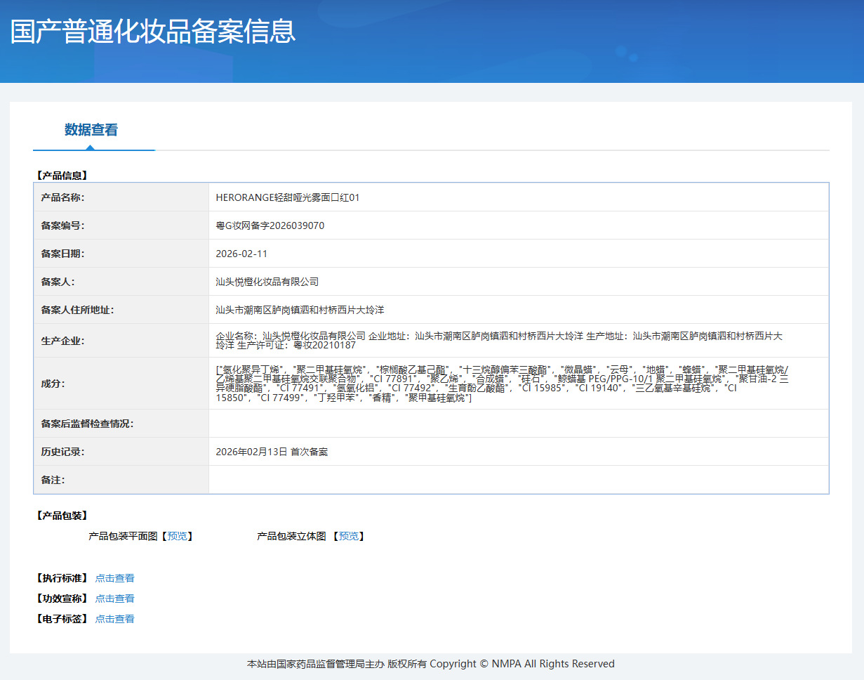Click the 生产企业 row label

(x=62, y=341)
